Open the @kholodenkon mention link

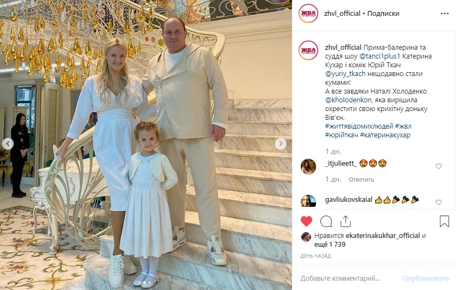(348, 100)
